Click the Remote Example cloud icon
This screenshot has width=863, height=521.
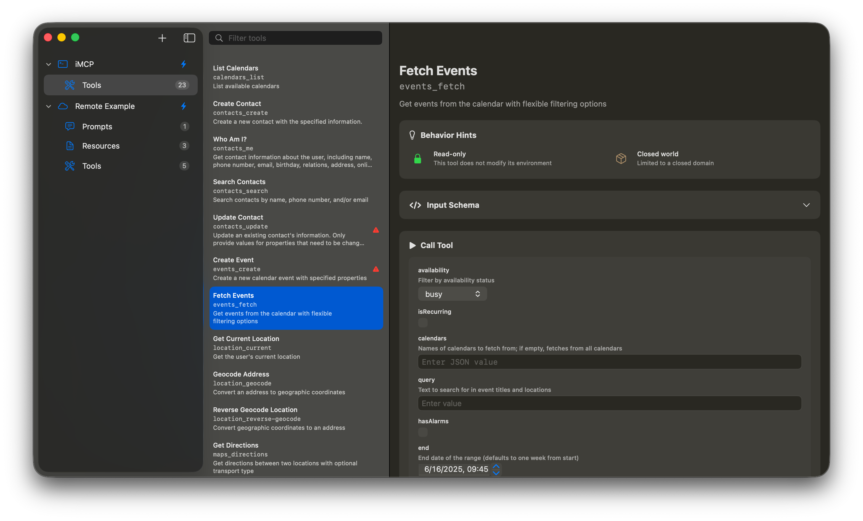(63, 106)
